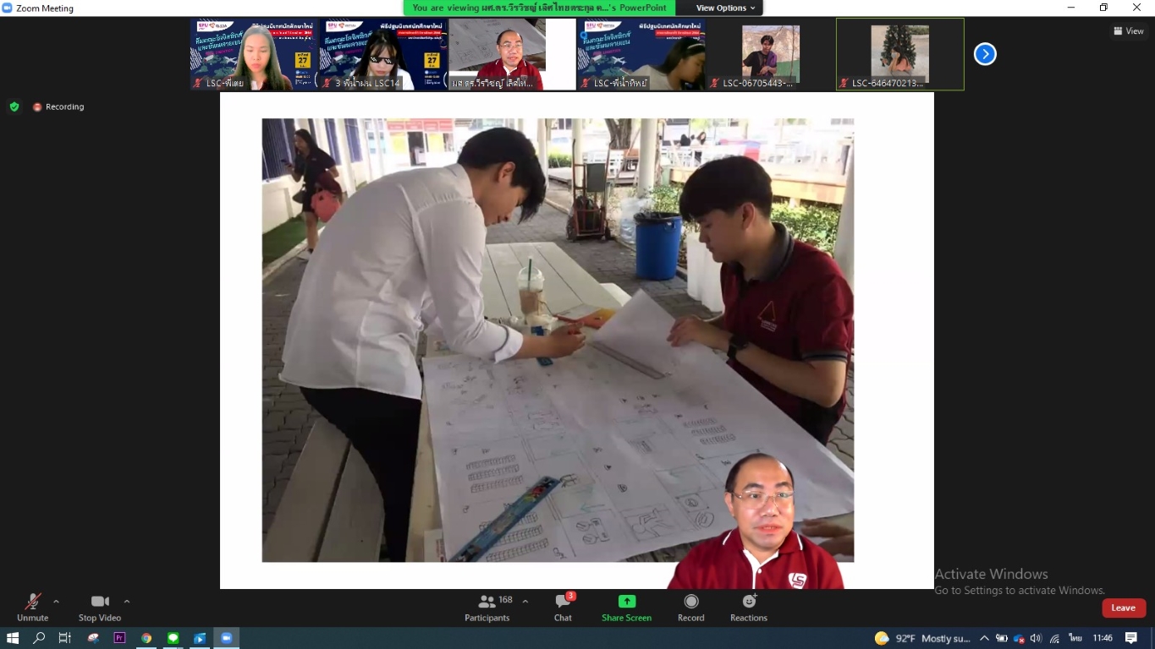
Task: Start recording with the Record button
Action: click(x=691, y=608)
